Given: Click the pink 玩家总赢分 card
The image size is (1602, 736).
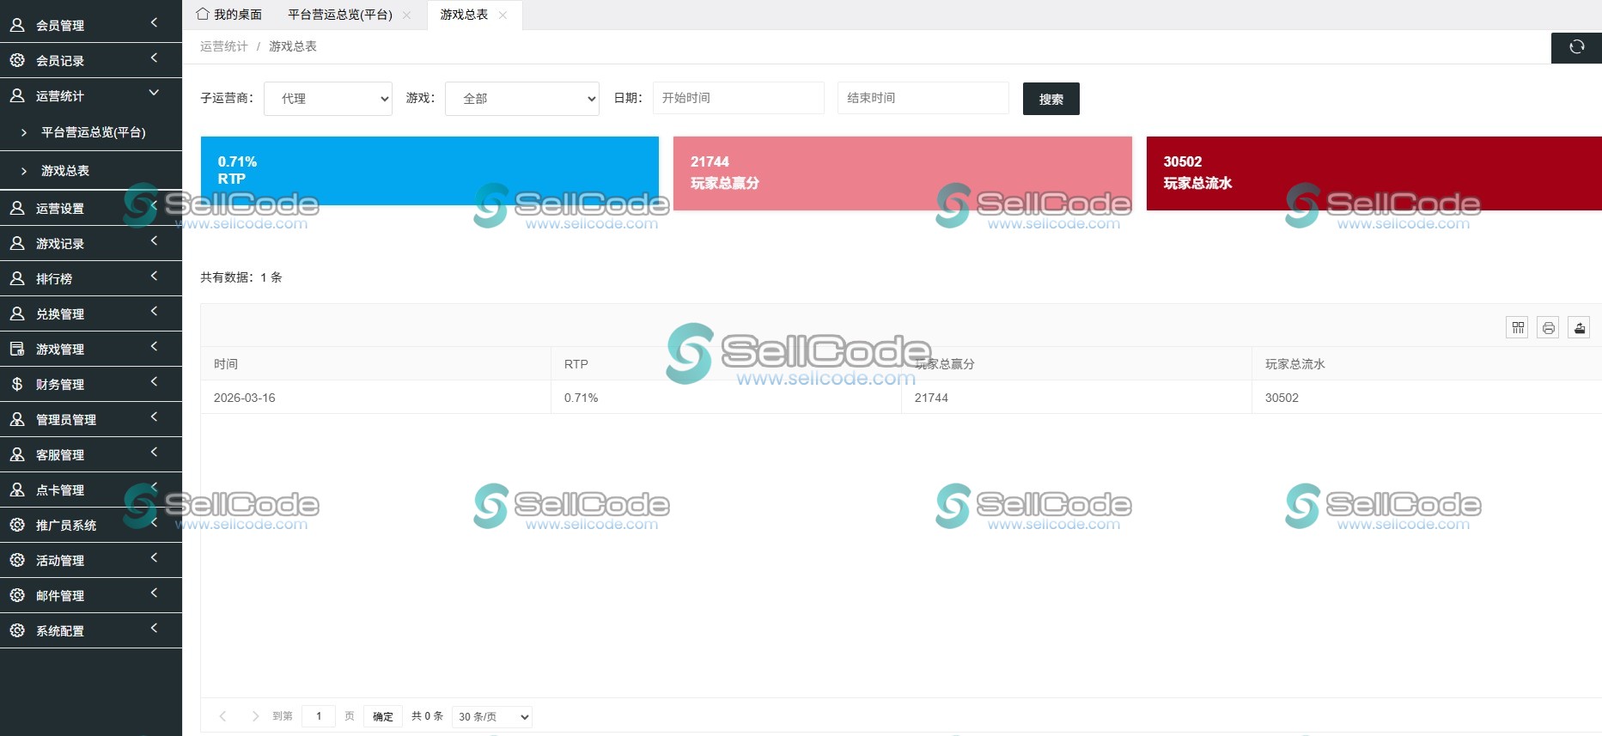Looking at the screenshot, I should tap(903, 173).
